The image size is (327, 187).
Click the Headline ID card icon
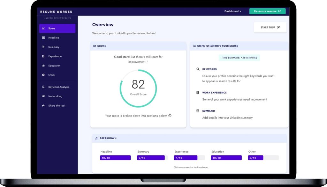43,38
